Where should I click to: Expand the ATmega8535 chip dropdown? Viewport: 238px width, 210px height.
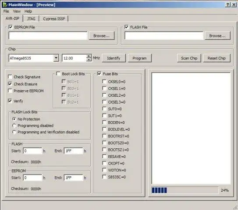[x=56, y=58]
